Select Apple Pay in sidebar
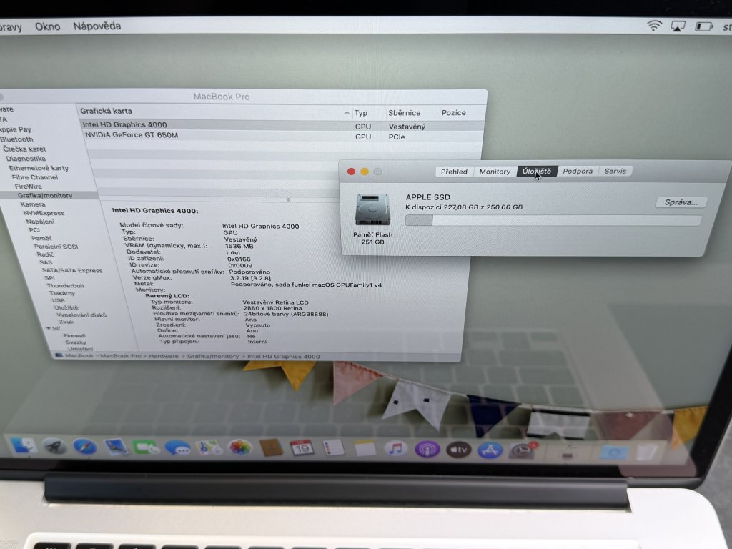This screenshot has height=549, width=732. (16, 129)
